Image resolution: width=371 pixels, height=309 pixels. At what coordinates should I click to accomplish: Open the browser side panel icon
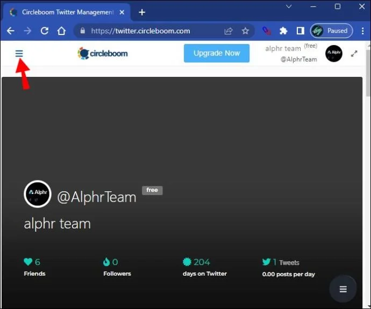point(300,31)
